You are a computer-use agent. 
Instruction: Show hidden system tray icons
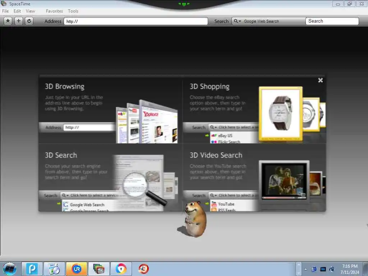coord(305,269)
